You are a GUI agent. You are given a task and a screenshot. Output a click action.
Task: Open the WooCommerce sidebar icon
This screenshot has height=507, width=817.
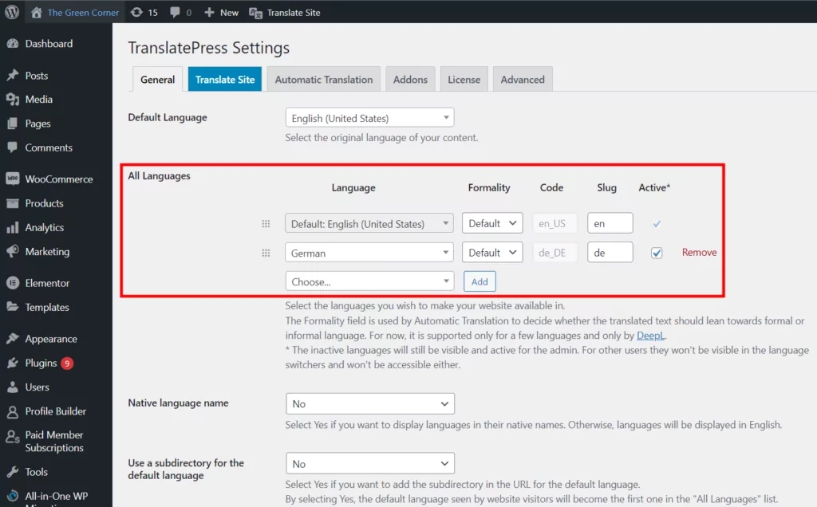coord(13,179)
